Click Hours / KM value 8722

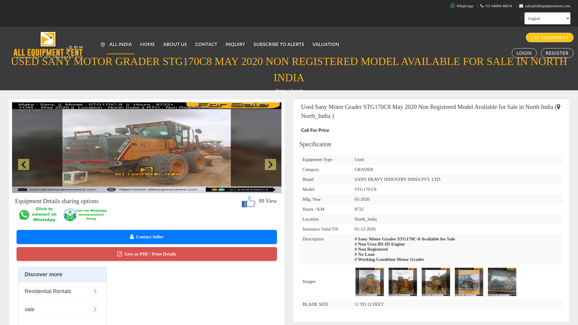(359, 209)
